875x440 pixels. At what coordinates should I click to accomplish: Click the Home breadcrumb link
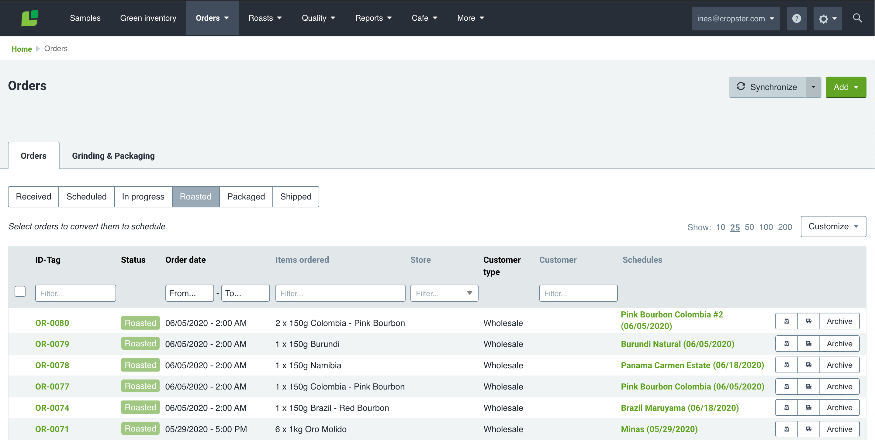tap(21, 49)
